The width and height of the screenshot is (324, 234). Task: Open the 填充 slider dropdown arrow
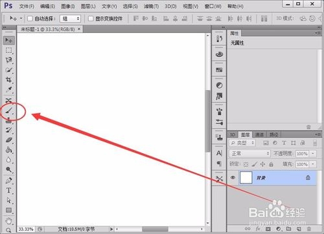coord(313,164)
